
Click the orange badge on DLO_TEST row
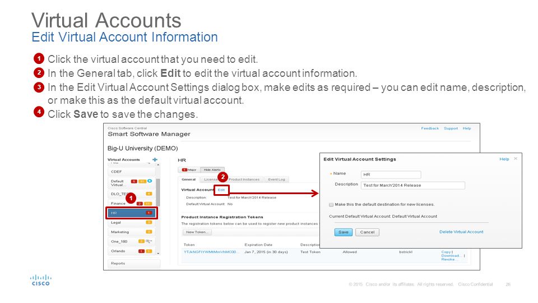pyautogui.click(x=149, y=194)
